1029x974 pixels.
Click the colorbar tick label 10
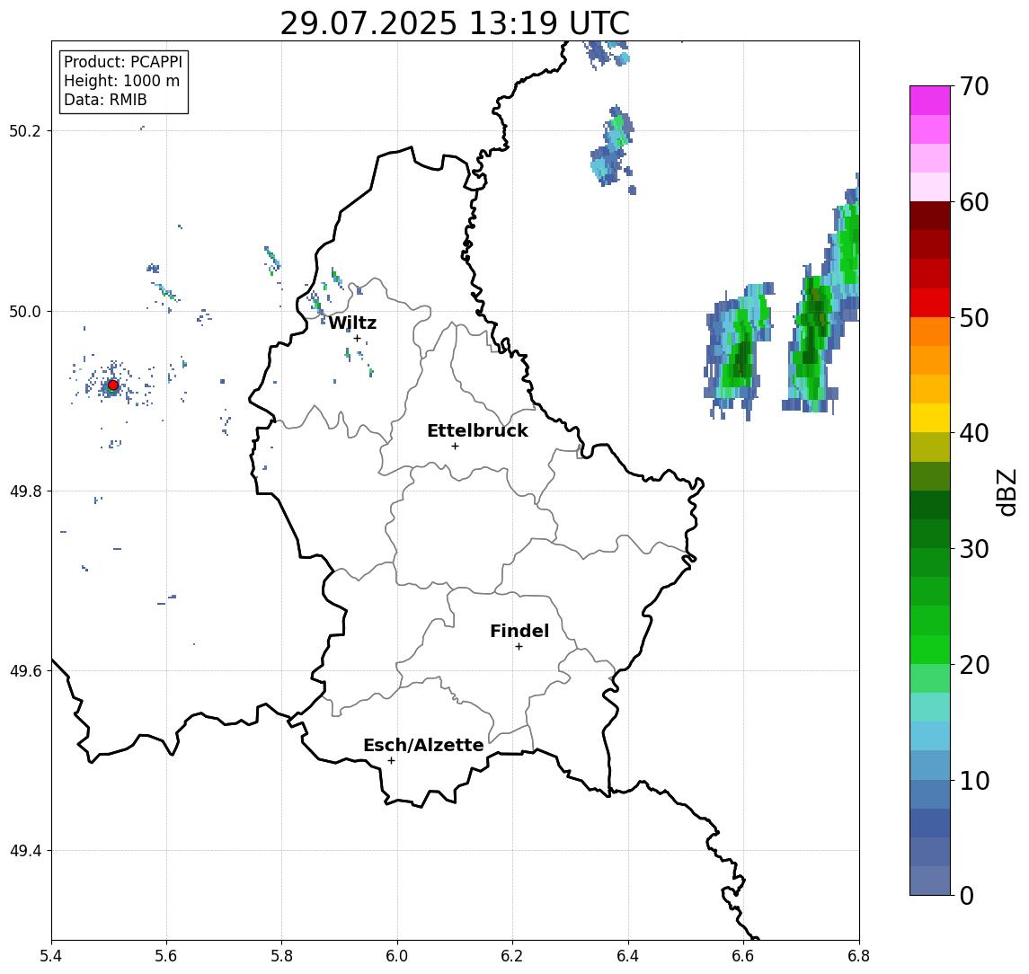click(x=974, y=780)
